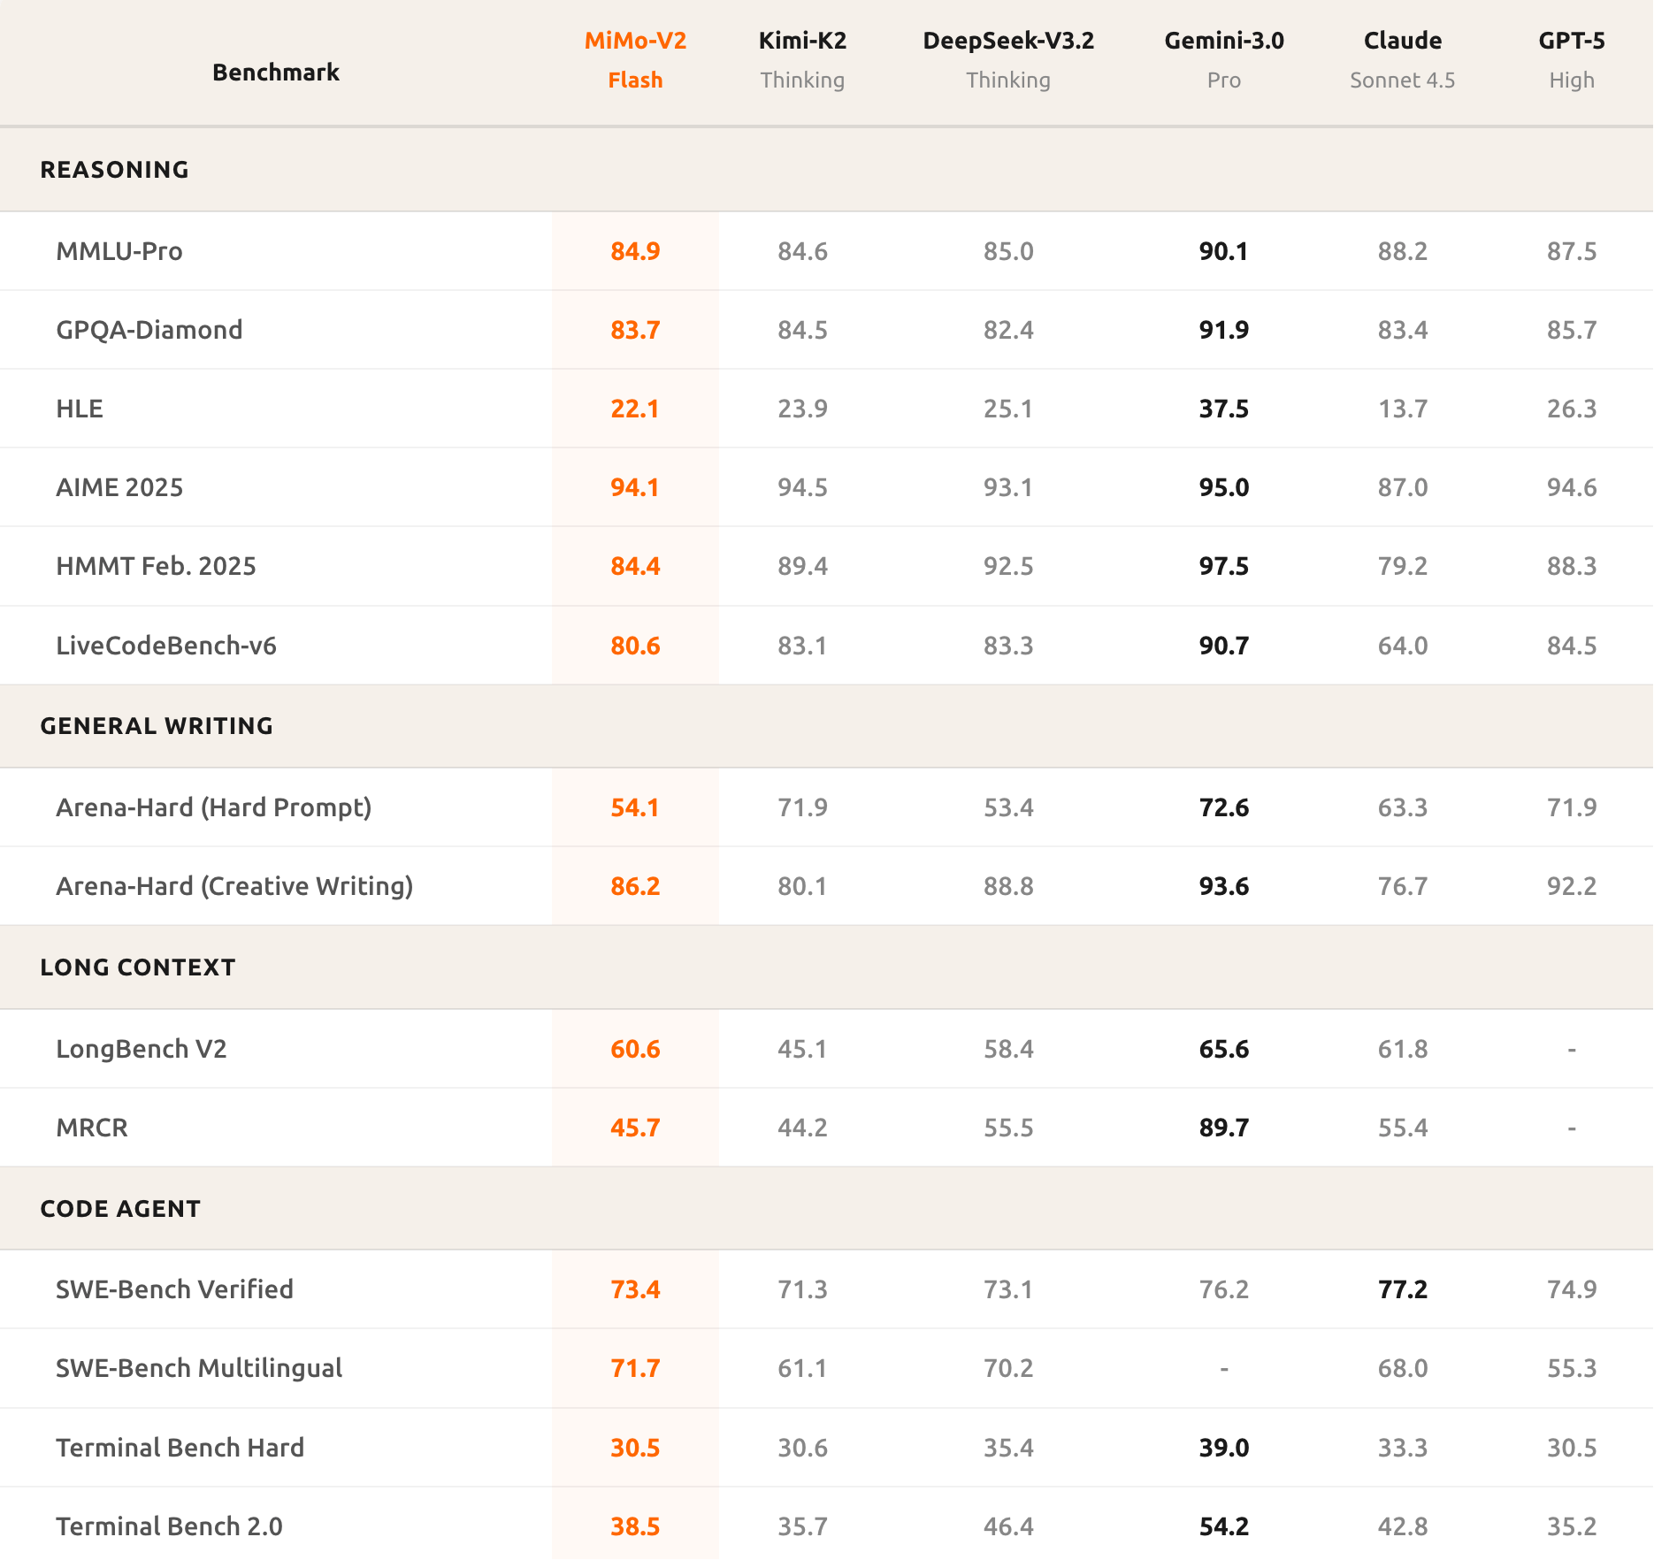Select MiMo-V2's Terminal Bench 2.0 score "38.5"
The image size is (1654, 1560).
click(635, 1526)
